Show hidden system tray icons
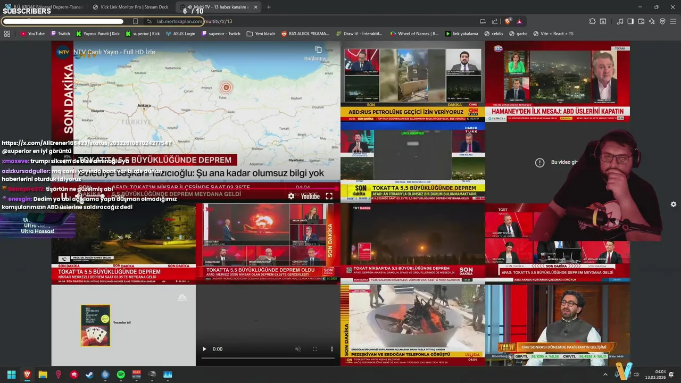The image size is (681, 383). click(605, 374)
